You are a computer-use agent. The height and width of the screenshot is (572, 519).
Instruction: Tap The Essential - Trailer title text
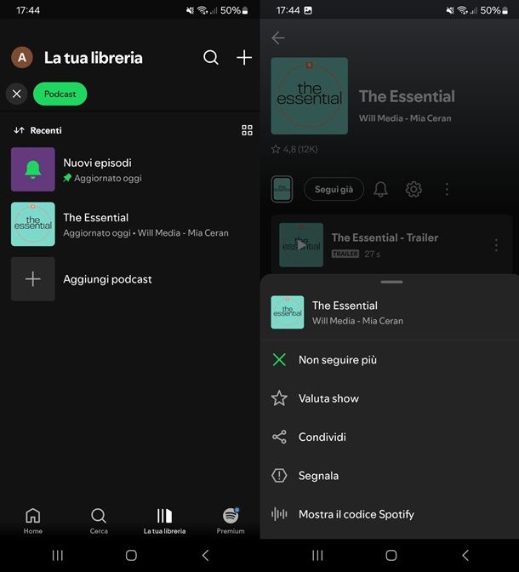pyautogui.click(x=385, y=237)
